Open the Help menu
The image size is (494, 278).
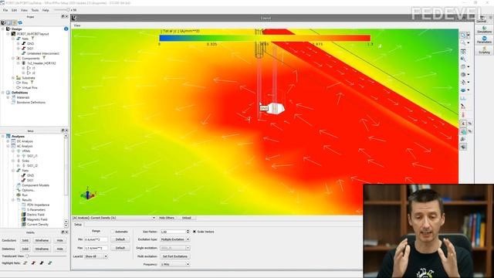point(46,10)
